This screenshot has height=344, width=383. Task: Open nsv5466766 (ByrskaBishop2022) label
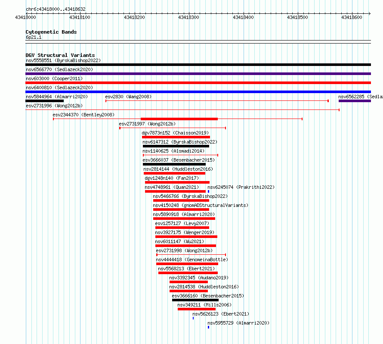[190, 196]
